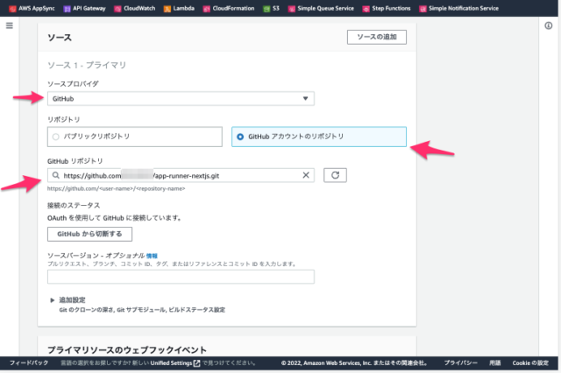Open AWS AppSync shortcut
Screen dimensions: 561x373
(32, 8)
